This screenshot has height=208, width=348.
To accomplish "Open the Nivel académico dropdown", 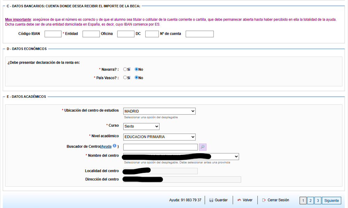I will [159, 137].
